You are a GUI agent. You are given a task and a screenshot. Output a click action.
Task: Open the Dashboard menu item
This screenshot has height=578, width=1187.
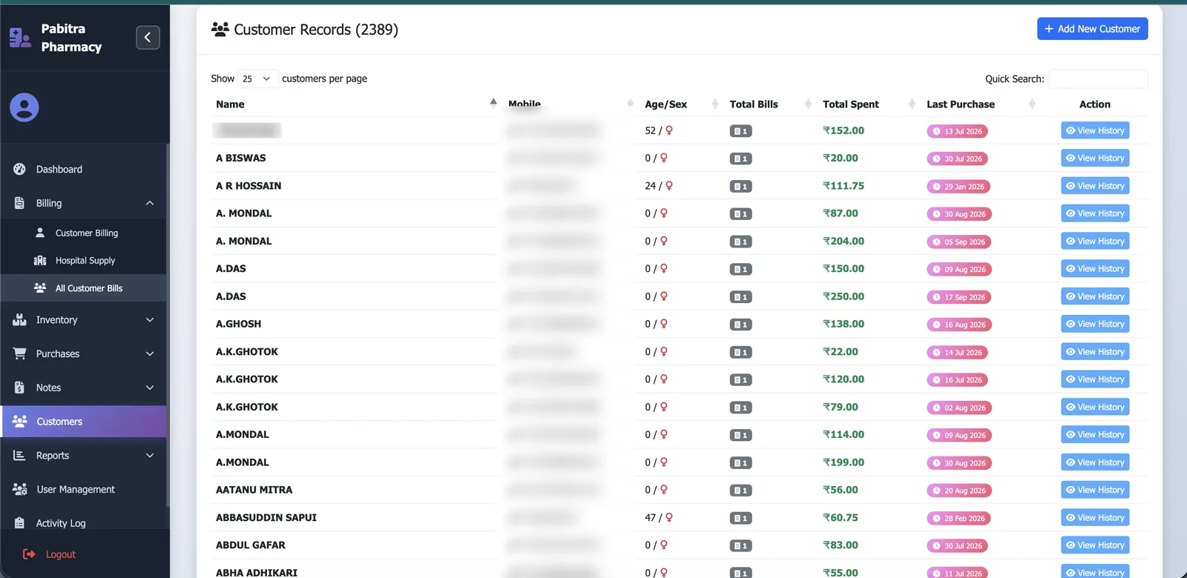84,169
